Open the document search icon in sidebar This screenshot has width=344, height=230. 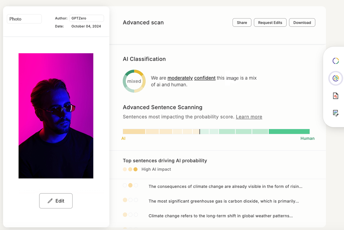coord(336,96)
